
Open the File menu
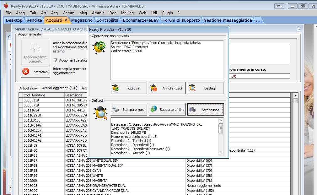pos(8,13)
